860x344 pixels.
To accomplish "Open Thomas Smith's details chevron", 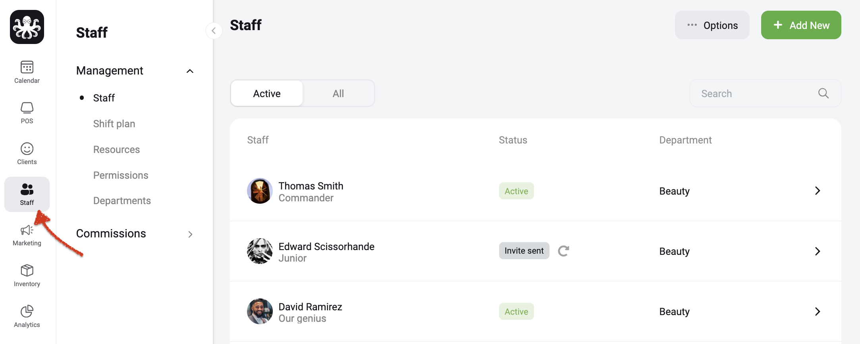I will tap(818, 191).
